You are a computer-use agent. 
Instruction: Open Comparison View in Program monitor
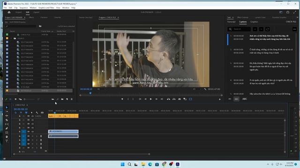[185, 99]
